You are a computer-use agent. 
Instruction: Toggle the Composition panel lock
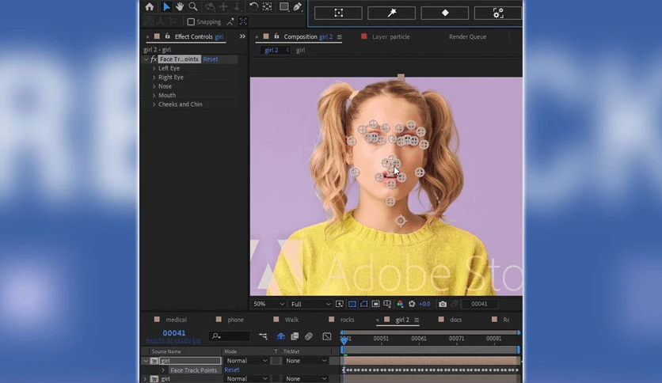[x=276, y=36]
